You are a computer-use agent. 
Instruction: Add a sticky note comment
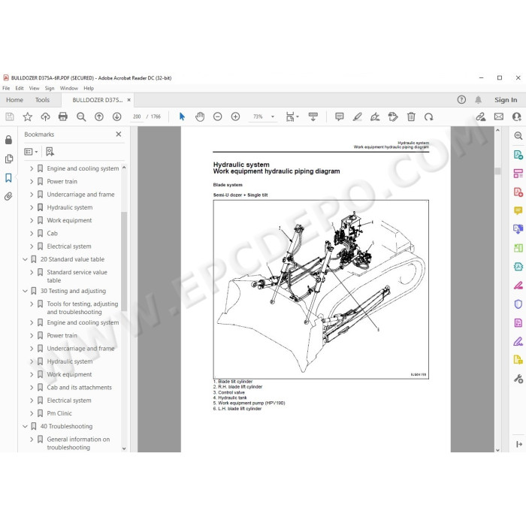[x=340, y=116]
